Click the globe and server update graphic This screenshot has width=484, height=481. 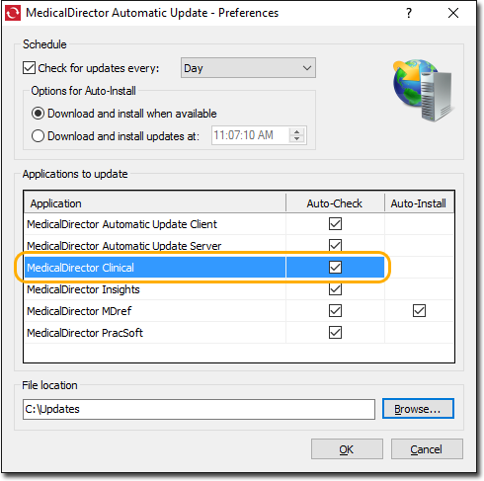point(423,90)
